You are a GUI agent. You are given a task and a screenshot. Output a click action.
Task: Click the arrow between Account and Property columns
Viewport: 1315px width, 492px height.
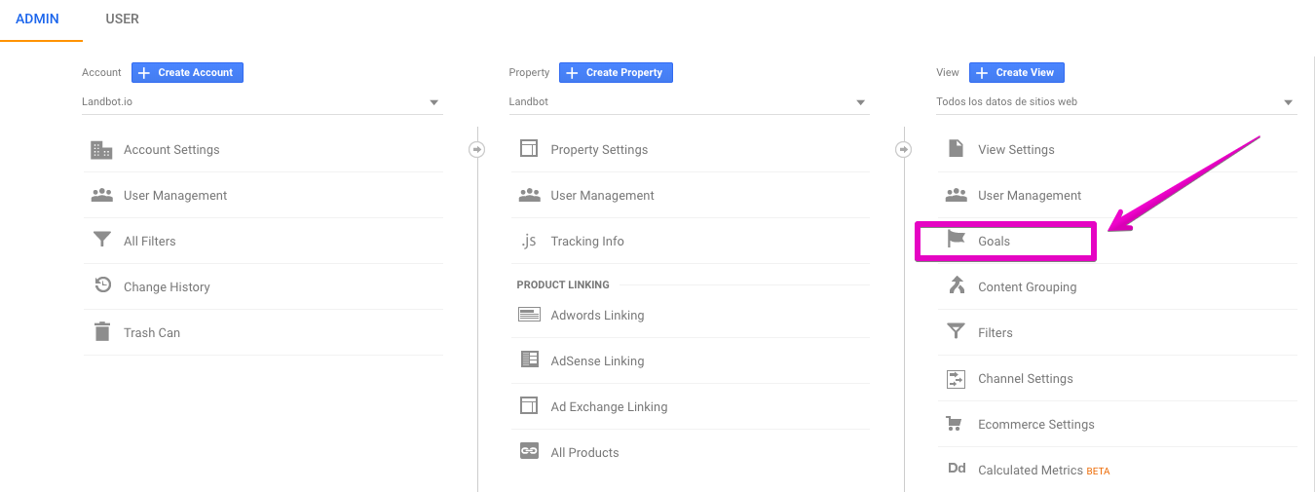pyautogui.click(x=477, y=149)
